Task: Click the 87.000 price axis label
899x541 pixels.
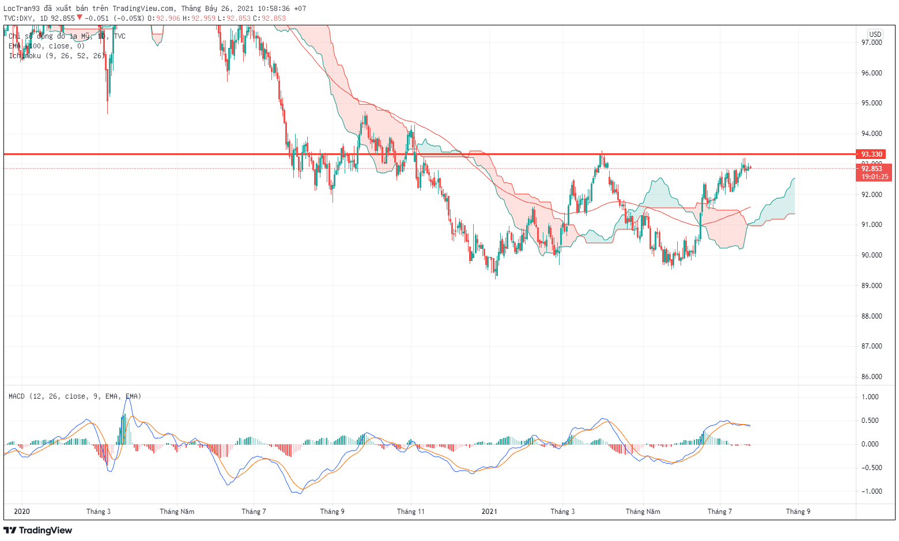Action: pos(871,346)
